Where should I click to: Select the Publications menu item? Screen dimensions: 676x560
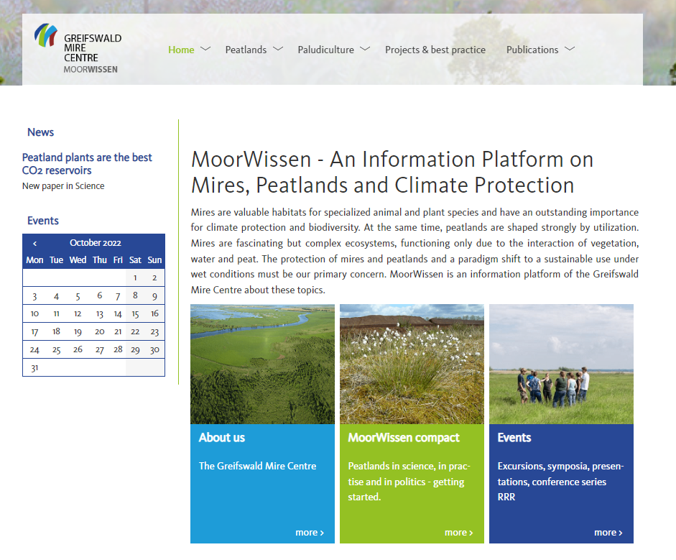pyautogui.click(x=532, y=50)
